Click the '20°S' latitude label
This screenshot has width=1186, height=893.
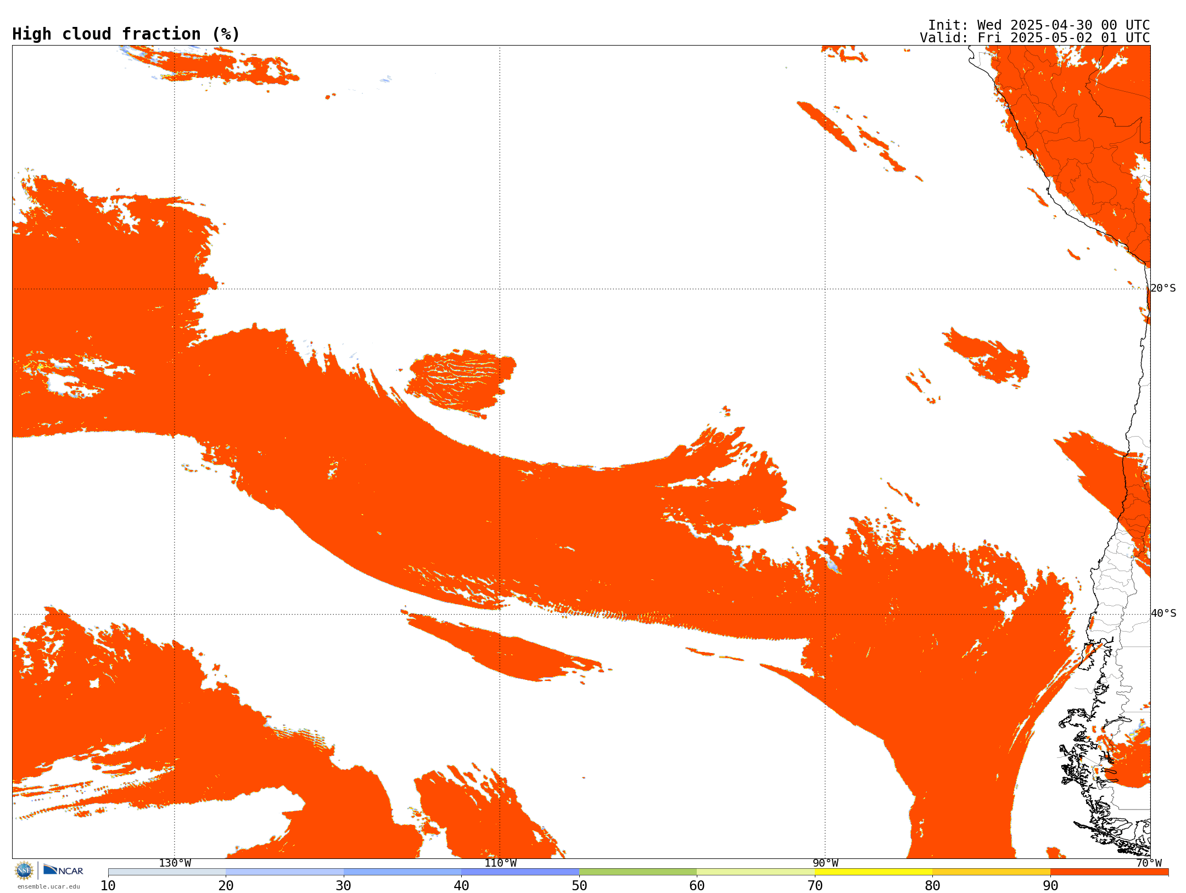(1163, 288)
